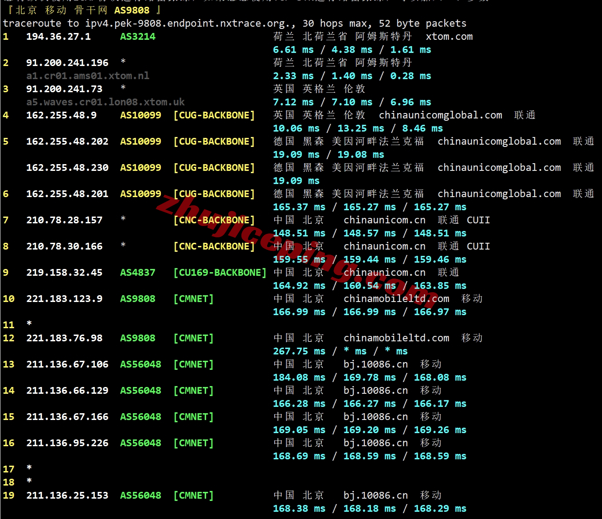Click the hop 1 IP 194.36.27.1
Viewport: 602px width, 519px height.
pyautogui.click(x=58, y=37)
